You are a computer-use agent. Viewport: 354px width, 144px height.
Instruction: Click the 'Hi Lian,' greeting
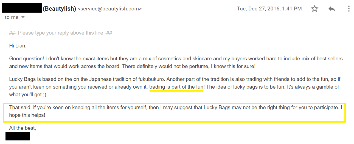[18, 46]
